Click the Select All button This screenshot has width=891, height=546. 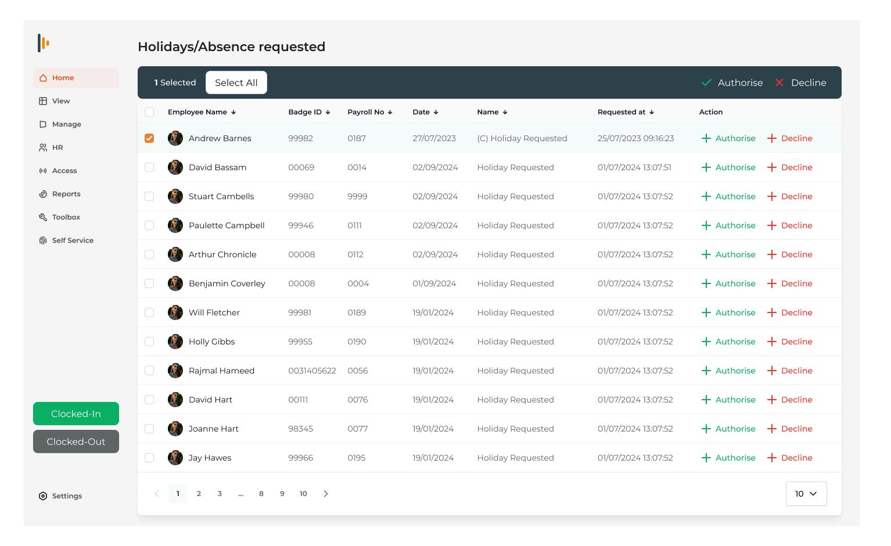[x=236, y=82]
